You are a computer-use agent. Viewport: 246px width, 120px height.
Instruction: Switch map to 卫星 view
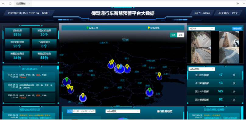181,35
